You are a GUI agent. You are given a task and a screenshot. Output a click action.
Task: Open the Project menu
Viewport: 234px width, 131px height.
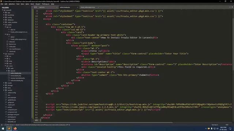coord(38,4)
